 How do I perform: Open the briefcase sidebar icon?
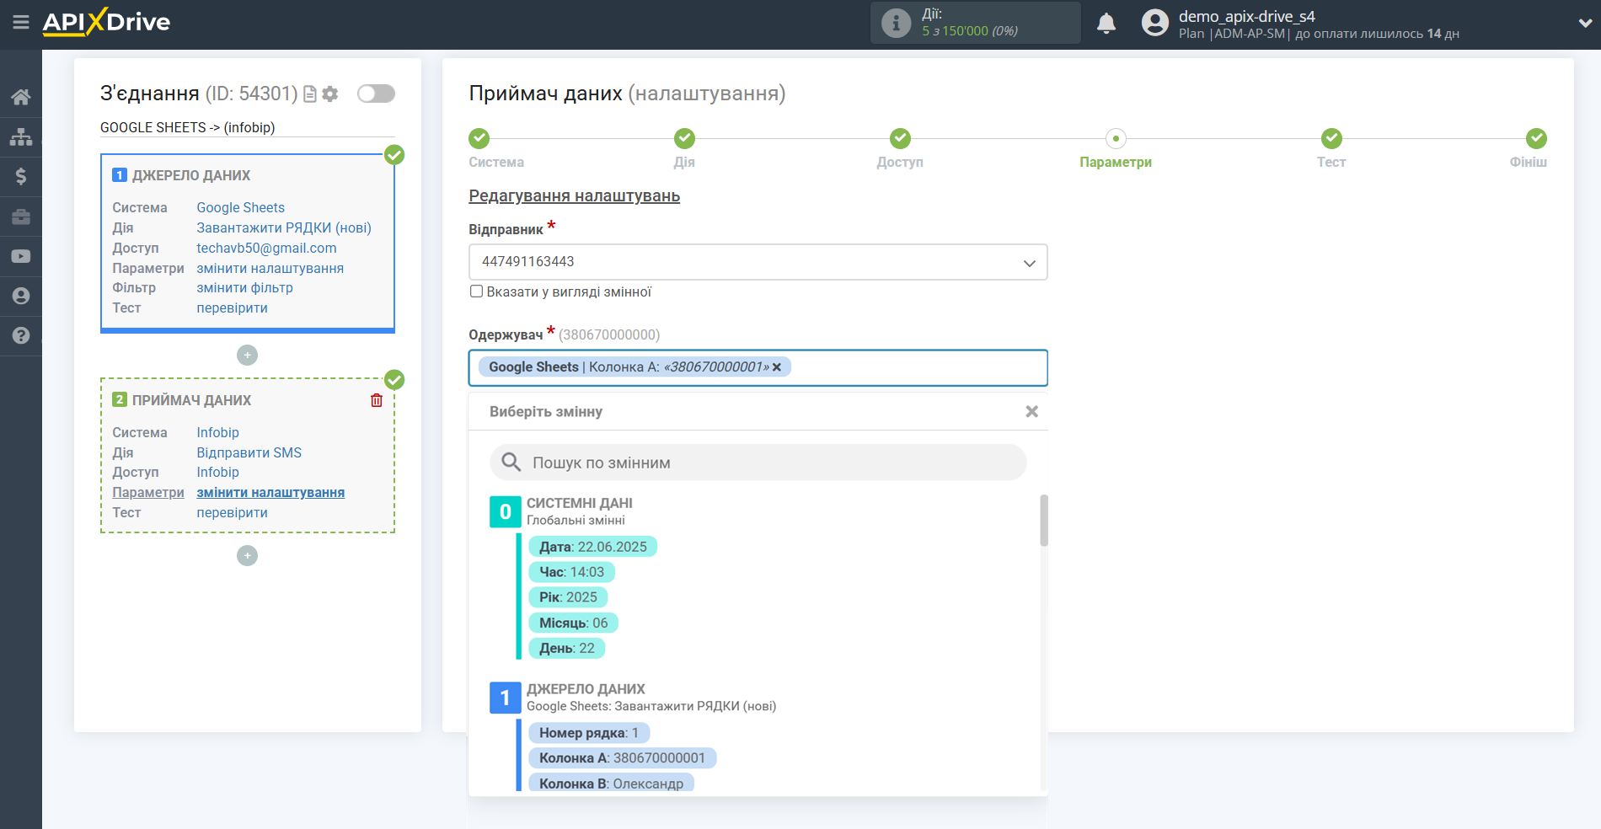[21, 217]
